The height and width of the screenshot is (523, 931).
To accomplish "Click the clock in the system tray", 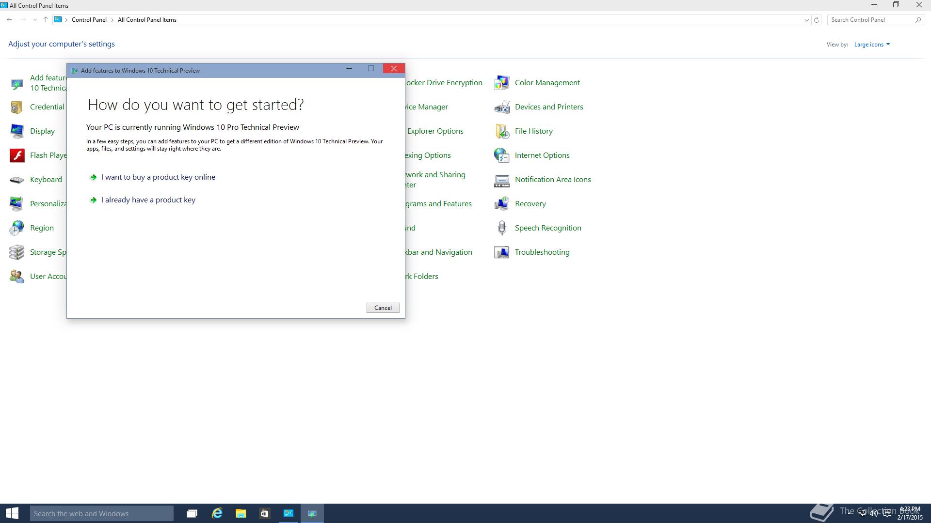I will (910, 513).
